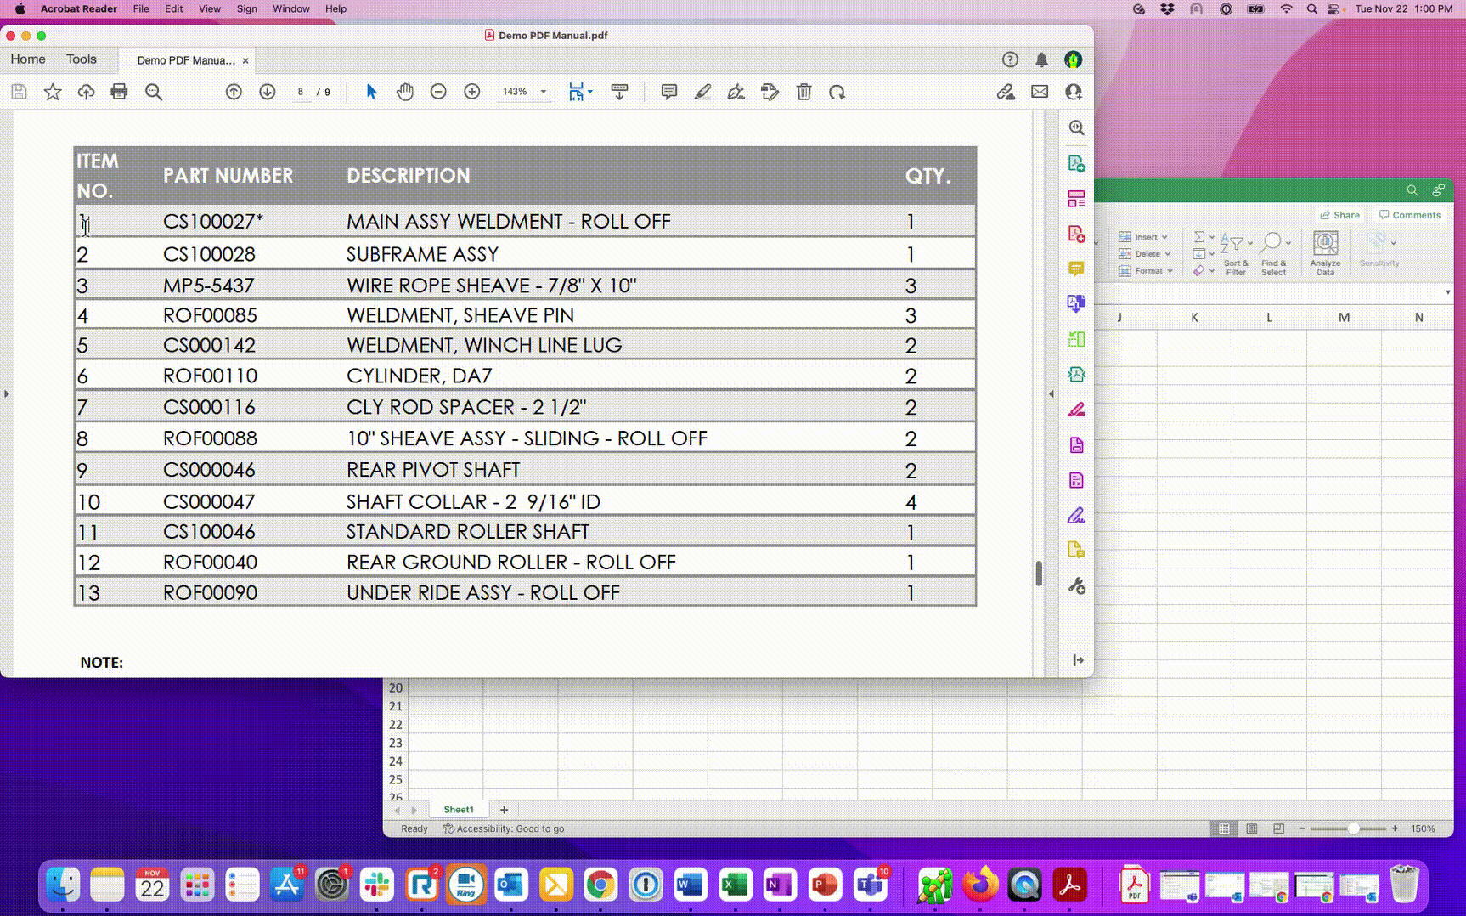Viewport: 1466px width, 916px height.
Task: Click the highlighter pen tool
Action: tap(702, 92)
